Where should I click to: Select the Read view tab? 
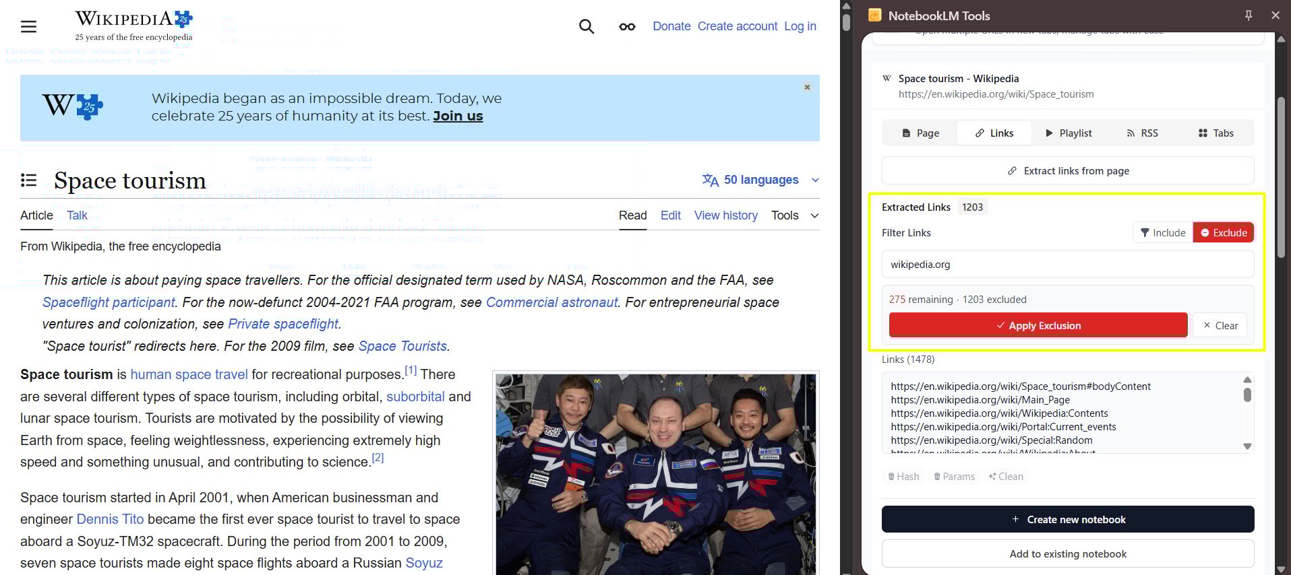632,215
